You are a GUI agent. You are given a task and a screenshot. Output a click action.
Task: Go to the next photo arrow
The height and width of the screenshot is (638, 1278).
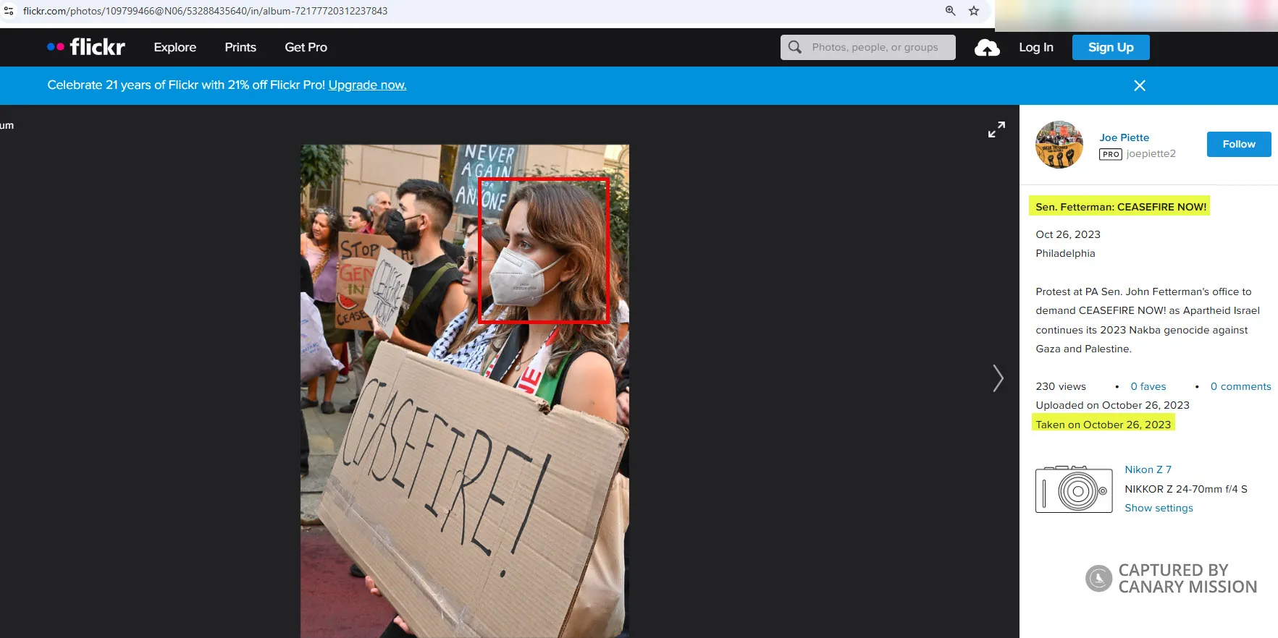[998, 378]
